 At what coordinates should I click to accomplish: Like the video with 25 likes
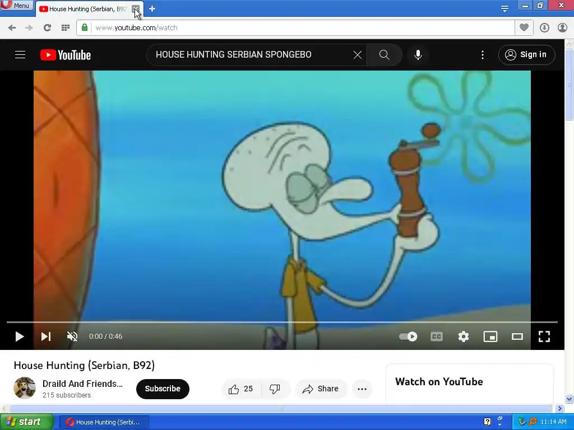pos(241,389)
